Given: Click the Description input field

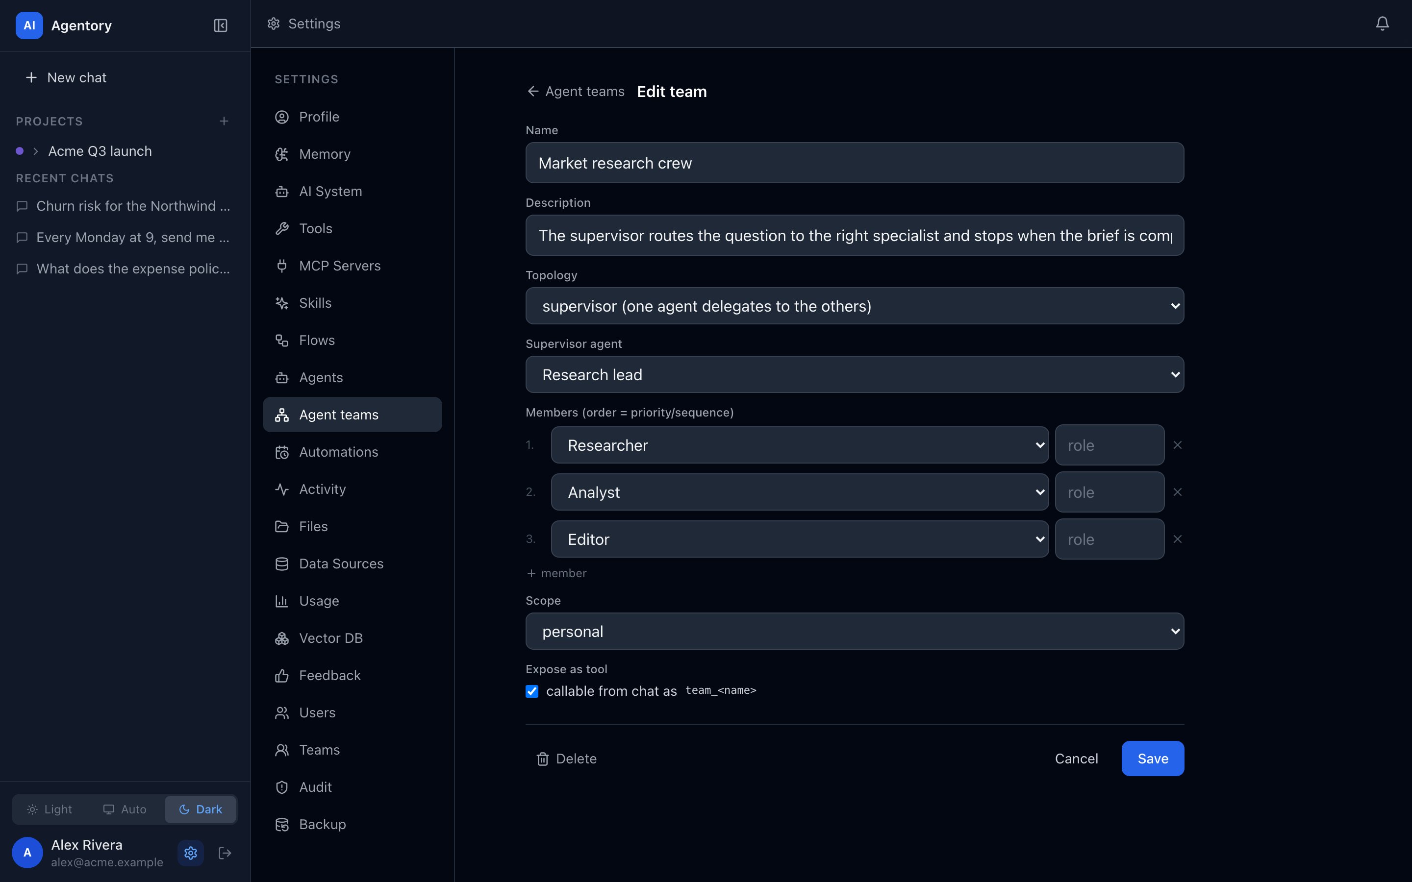Looking at the screenshot, I should tap(854, 235).
